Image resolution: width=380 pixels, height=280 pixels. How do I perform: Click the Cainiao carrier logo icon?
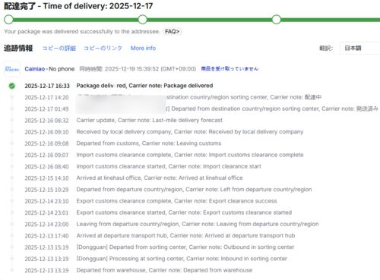11,69
